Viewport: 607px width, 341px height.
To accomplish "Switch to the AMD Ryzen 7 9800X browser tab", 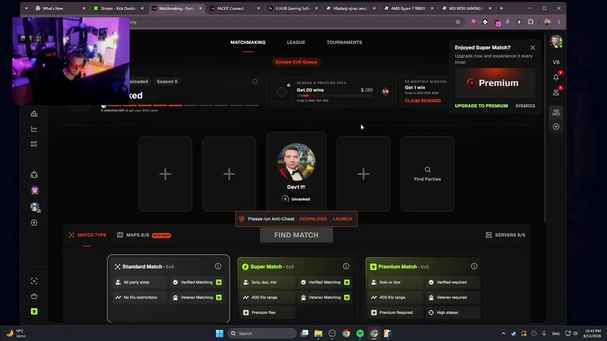I will pos(408,8).
